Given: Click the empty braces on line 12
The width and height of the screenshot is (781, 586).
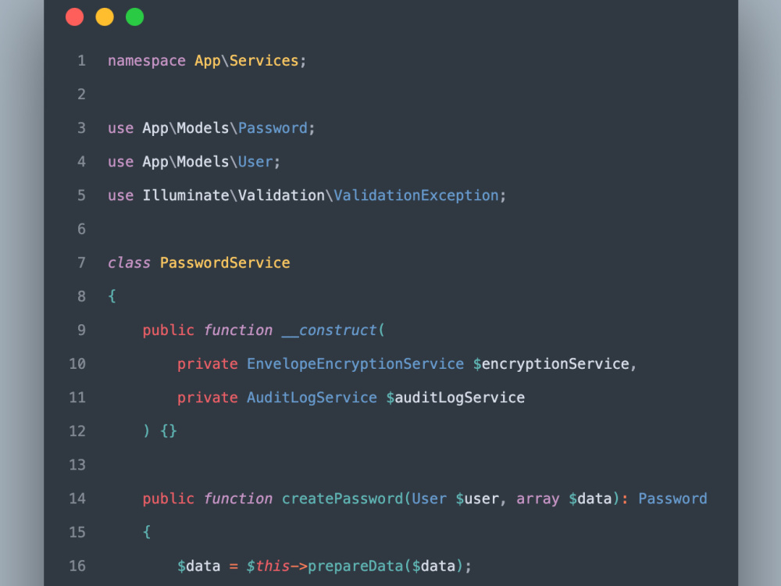Looking at the screenshot, I should pos(169,431).
